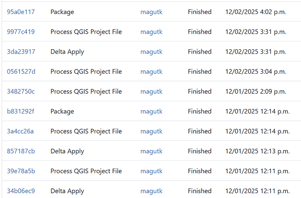Click magutk user in 3da23917 row
Viewport: 301px width, 198px height.
(x=151, y=51)
